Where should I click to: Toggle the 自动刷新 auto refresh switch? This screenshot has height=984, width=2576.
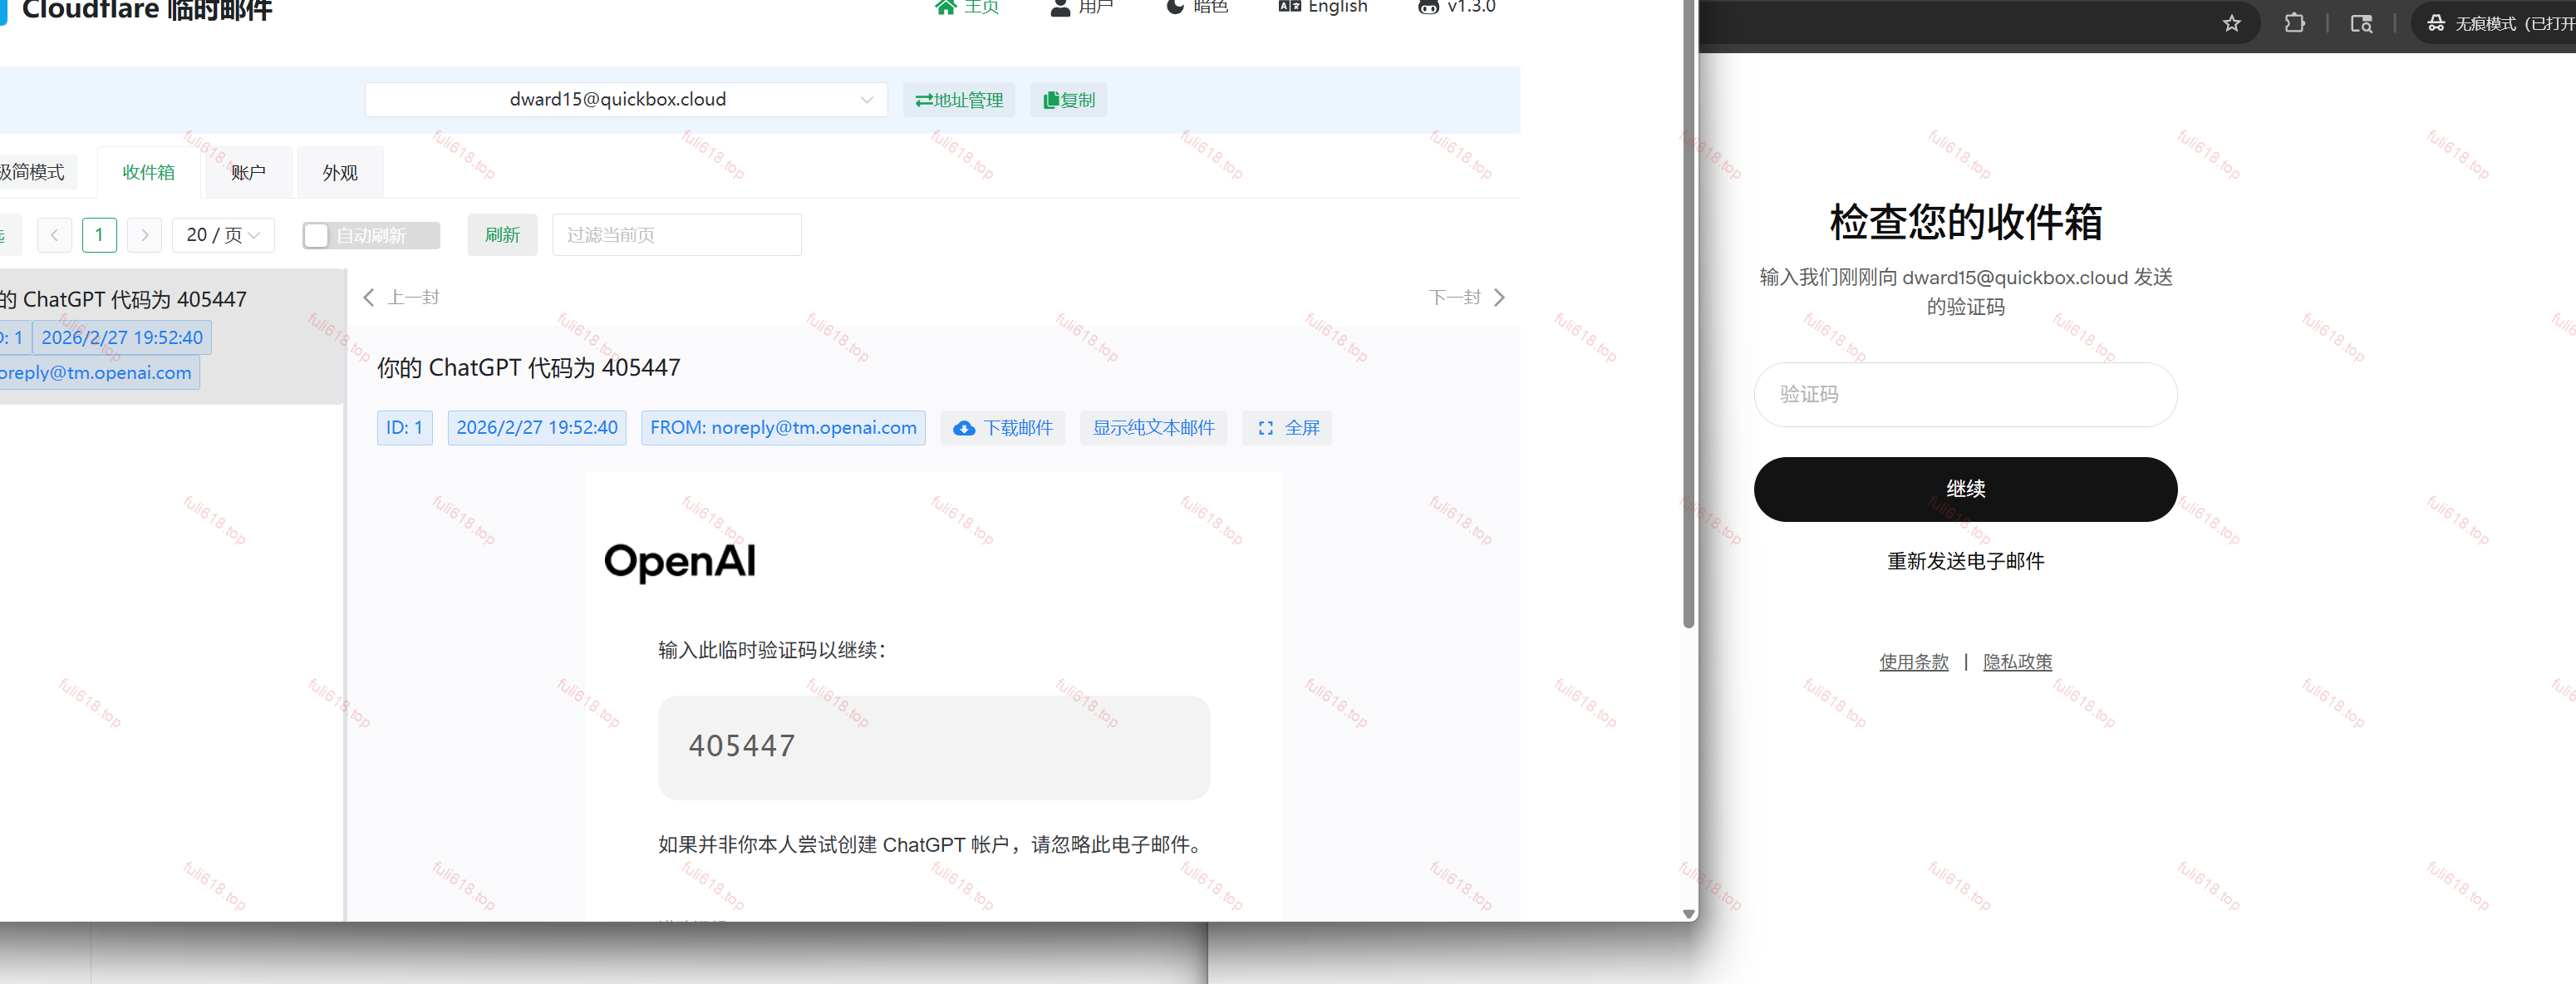[371, 235]
